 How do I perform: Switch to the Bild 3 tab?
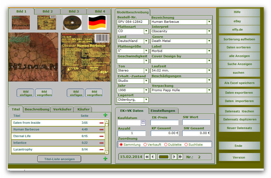pos(74,11)
